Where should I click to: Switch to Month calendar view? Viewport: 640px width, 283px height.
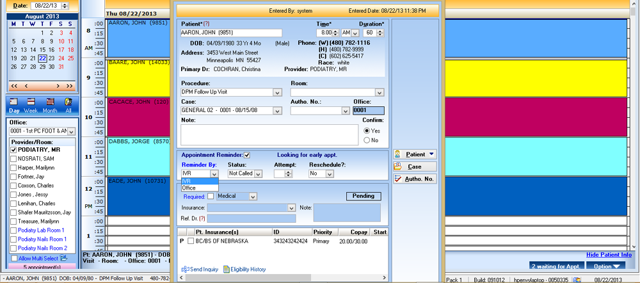point(49,106)
